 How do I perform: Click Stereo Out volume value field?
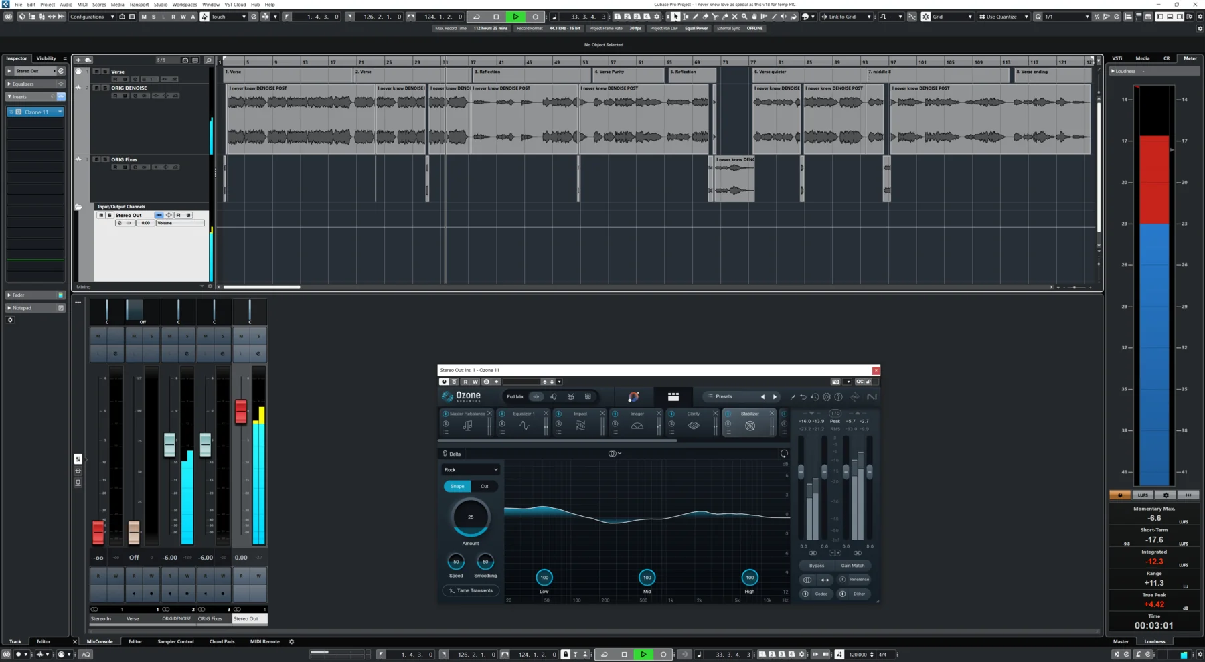coord(145,223)
